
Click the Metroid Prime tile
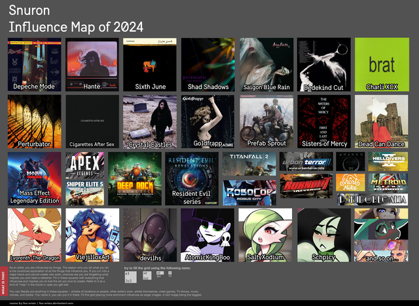click(388, 182)
